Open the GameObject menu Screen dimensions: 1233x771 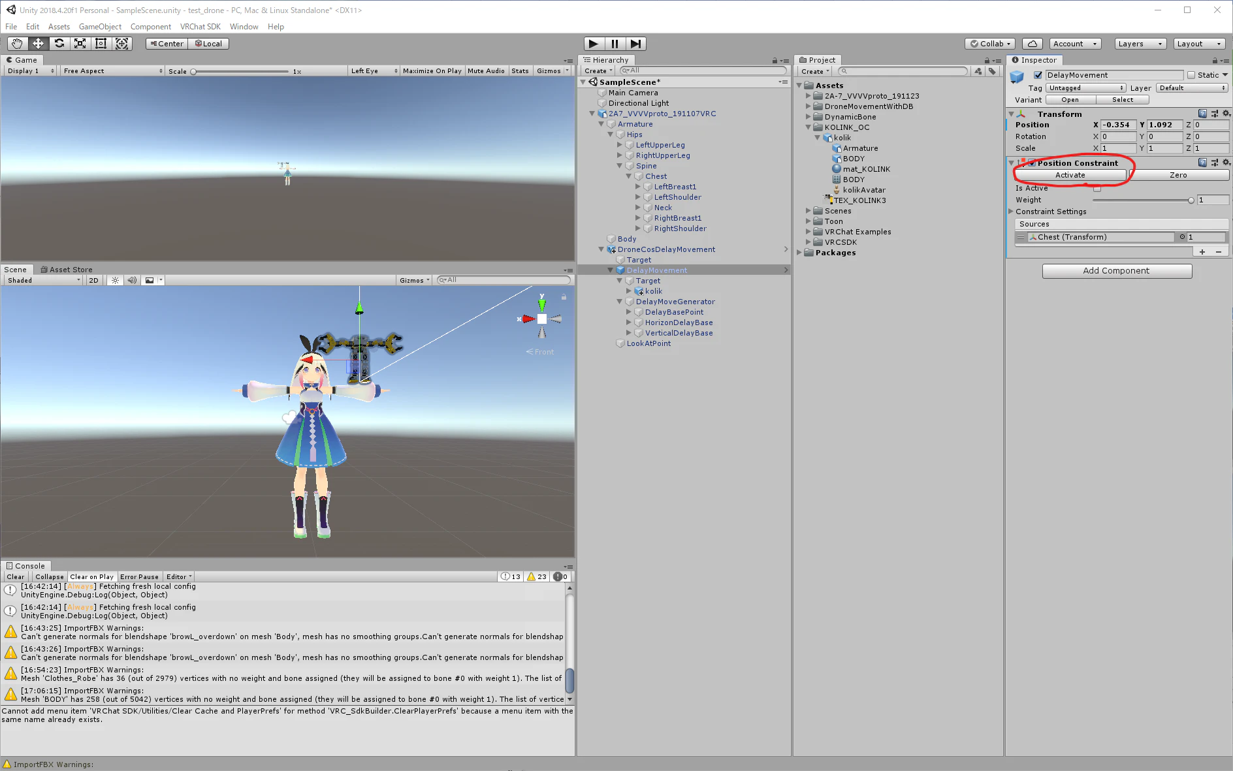(x=100, y=27)
